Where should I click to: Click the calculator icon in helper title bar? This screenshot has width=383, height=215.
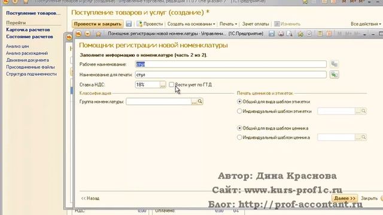point(320,33)
